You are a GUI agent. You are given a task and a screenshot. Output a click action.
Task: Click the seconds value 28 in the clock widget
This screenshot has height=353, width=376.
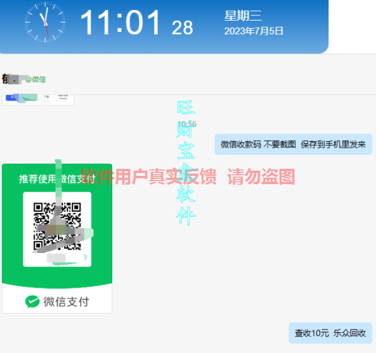[182, 27]
